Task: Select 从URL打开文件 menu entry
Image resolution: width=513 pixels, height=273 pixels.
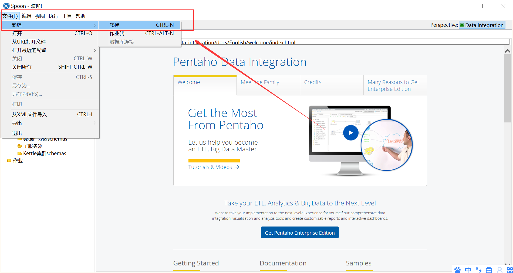Action: [x=50, y=42]
